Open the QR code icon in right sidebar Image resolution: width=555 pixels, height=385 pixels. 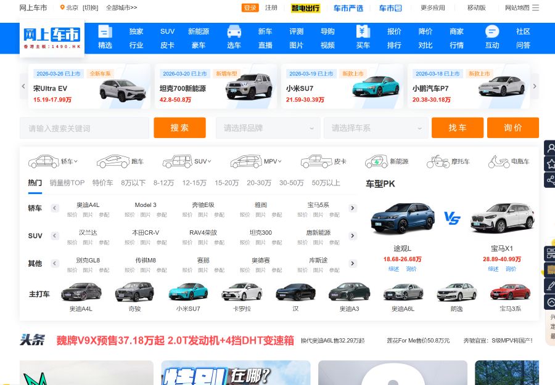coord(549,254)
